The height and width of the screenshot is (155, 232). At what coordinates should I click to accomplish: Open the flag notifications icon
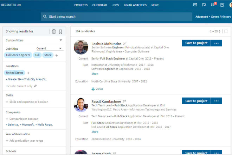pyautogui.click(x=204, y=5)
